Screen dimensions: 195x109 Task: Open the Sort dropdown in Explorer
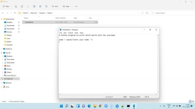[55, 6]
